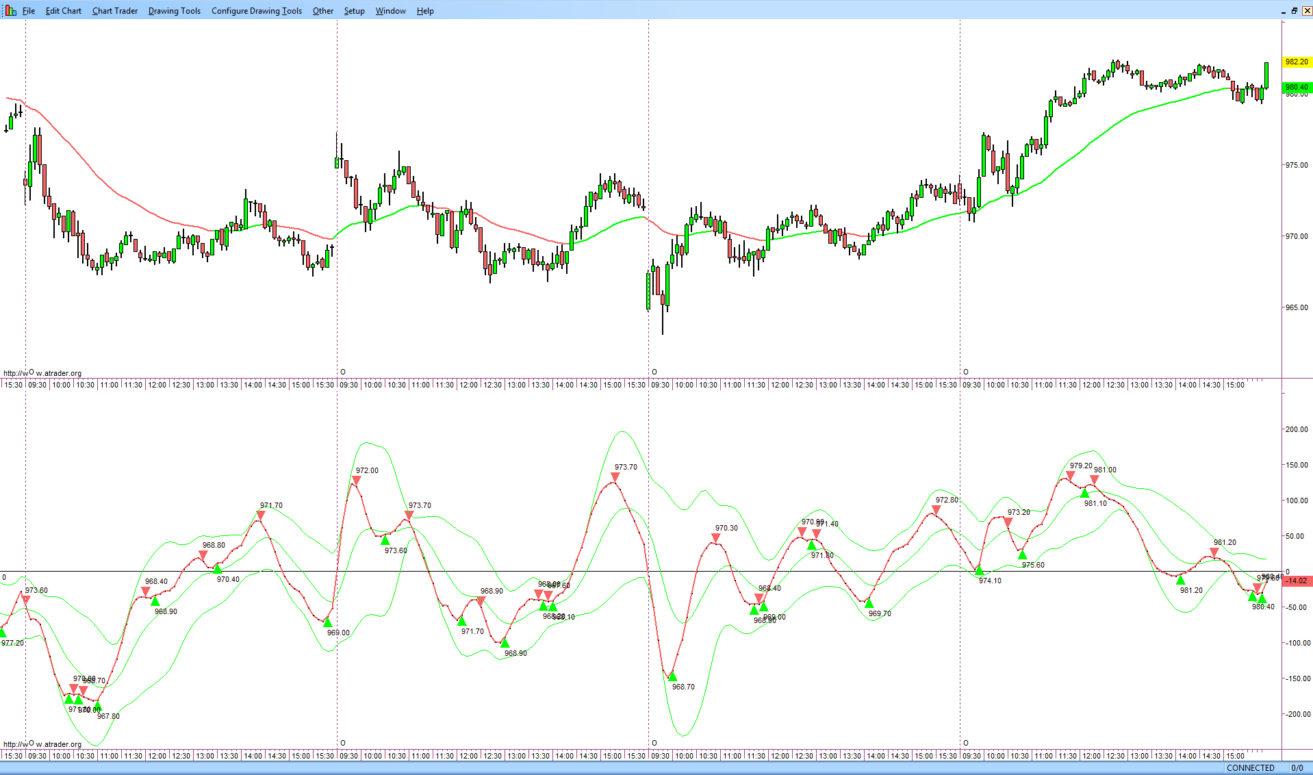1313x775 pixels.
Task: Click the 200.00 indicator axis label
Action: tap(1297, 429)
